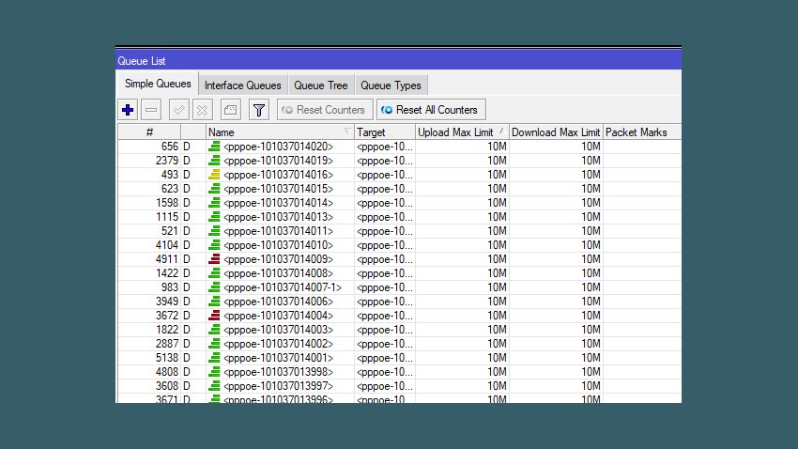Switch to the Interface Queues tab
Screen dimensions: 798x449
pos(243,85)
